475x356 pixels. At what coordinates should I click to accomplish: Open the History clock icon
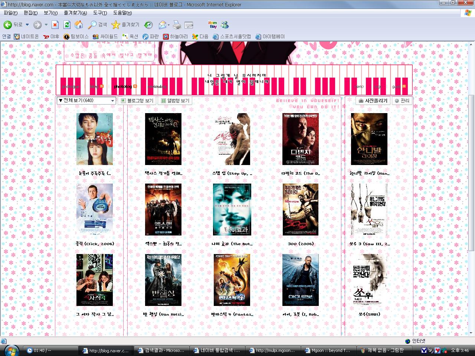tap(148, 25)
